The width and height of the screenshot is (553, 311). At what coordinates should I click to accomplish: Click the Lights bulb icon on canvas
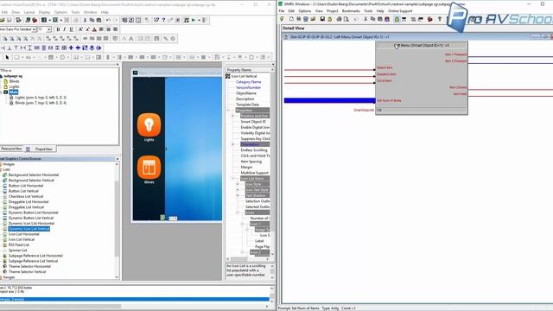point(149,124)
